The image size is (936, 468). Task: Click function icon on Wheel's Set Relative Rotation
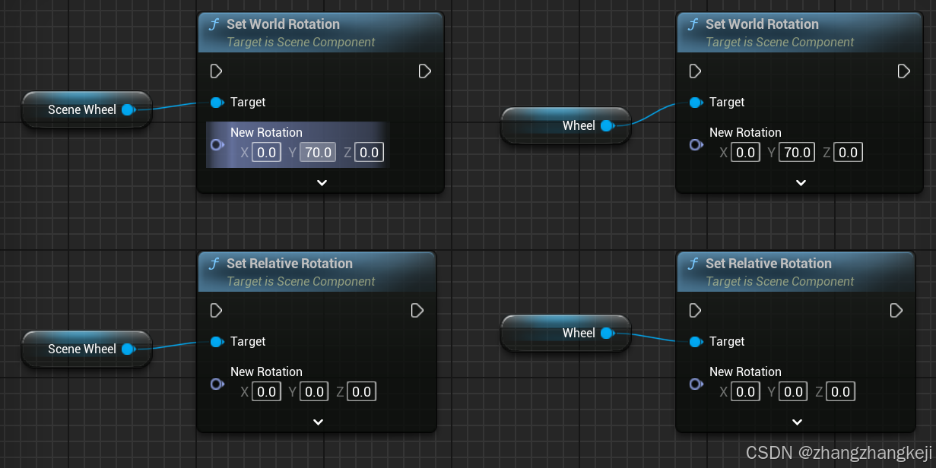tap(693, 264)
